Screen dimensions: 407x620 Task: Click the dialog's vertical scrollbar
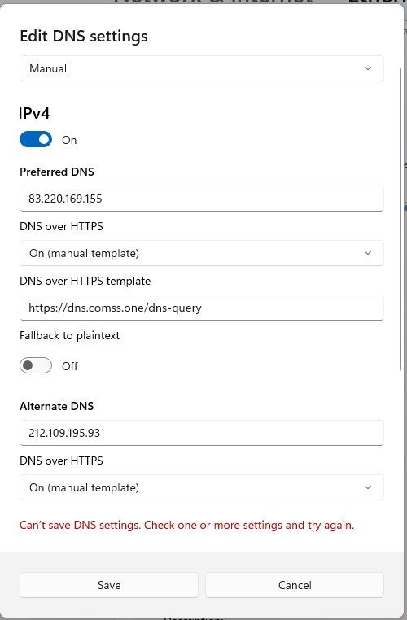[400, 220]
